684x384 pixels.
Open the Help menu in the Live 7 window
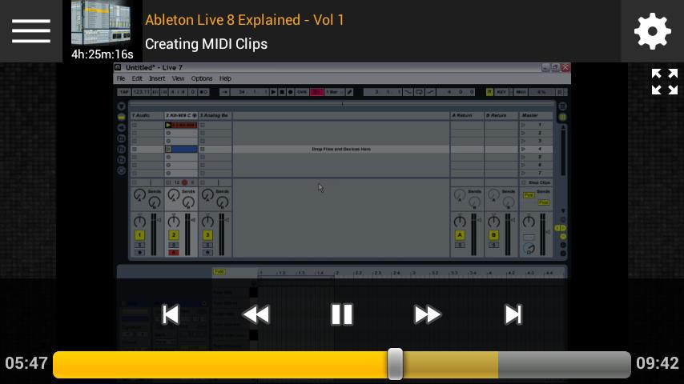point(225,78)
